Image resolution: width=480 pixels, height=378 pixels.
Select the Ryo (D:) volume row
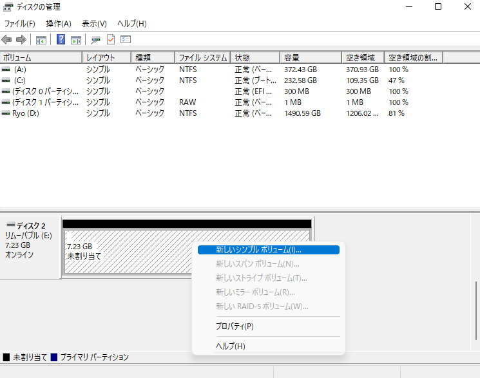[x=27, y=113]
